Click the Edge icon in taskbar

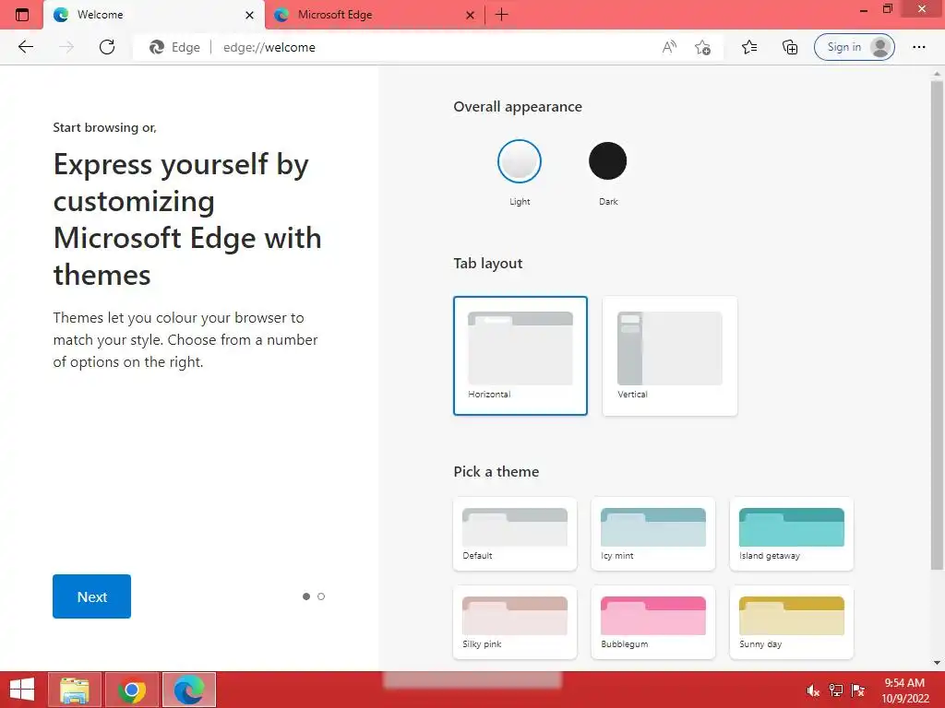point(188,690)
